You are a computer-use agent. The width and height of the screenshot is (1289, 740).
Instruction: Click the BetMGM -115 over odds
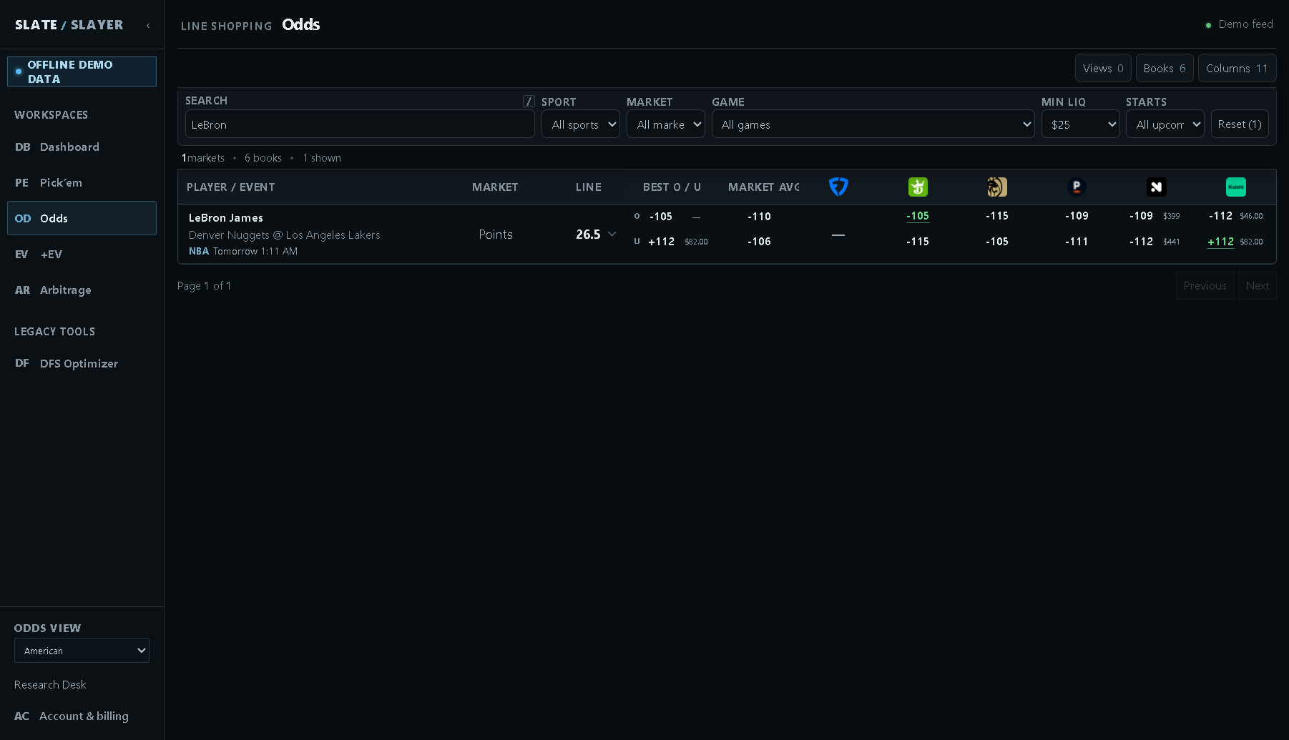997,216
